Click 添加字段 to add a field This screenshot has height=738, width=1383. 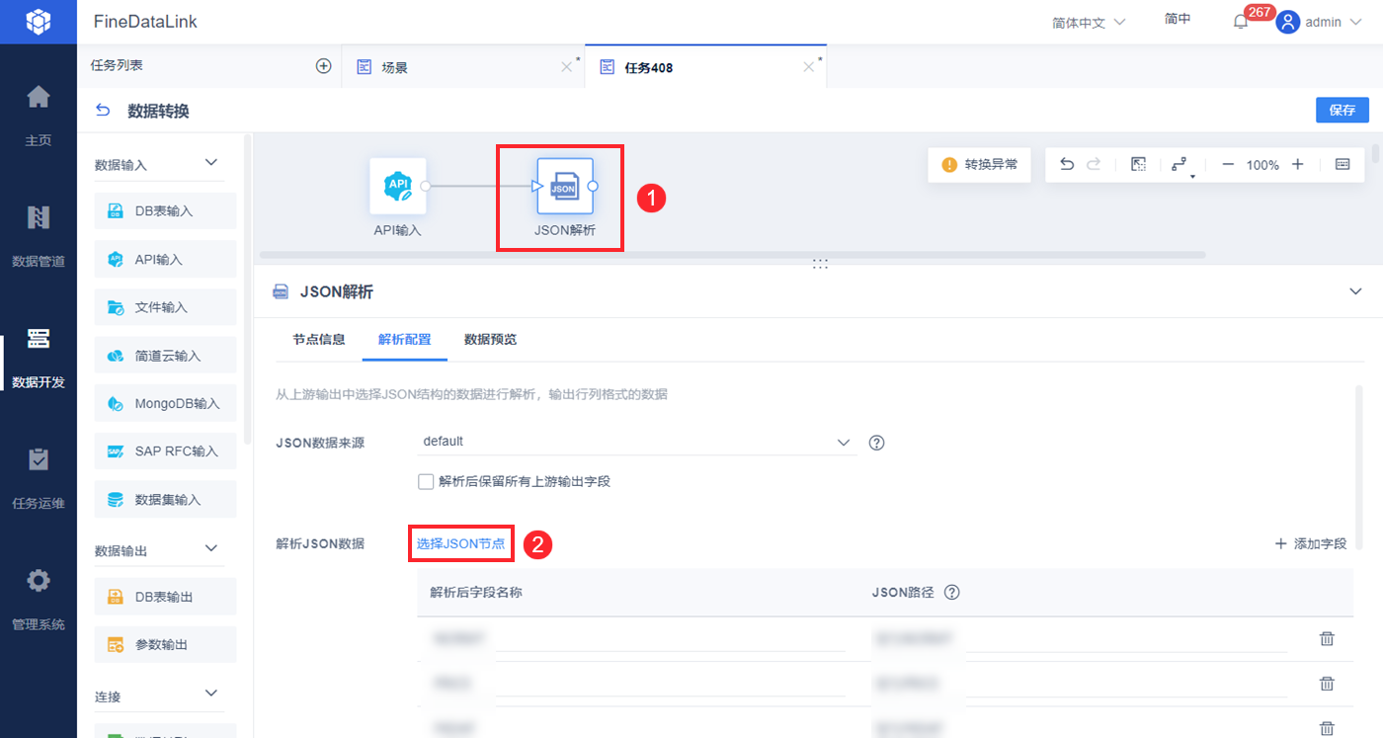pos(1311,543)
